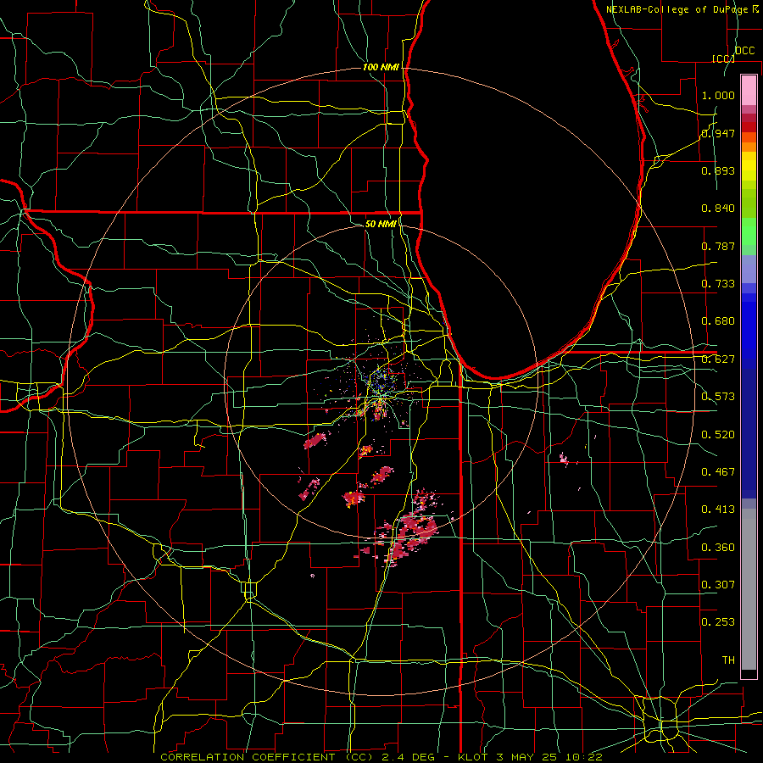The height and width of the screenshot is (763, 763).
Task: Click the 0.893 value on the scale
Action: pyautogui.click(x=718, y=170)
